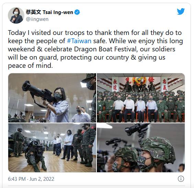Open Tsai Ing-wen's profile avatar
The height and width of the screenshot is (188, 194).
click(16, 15)
